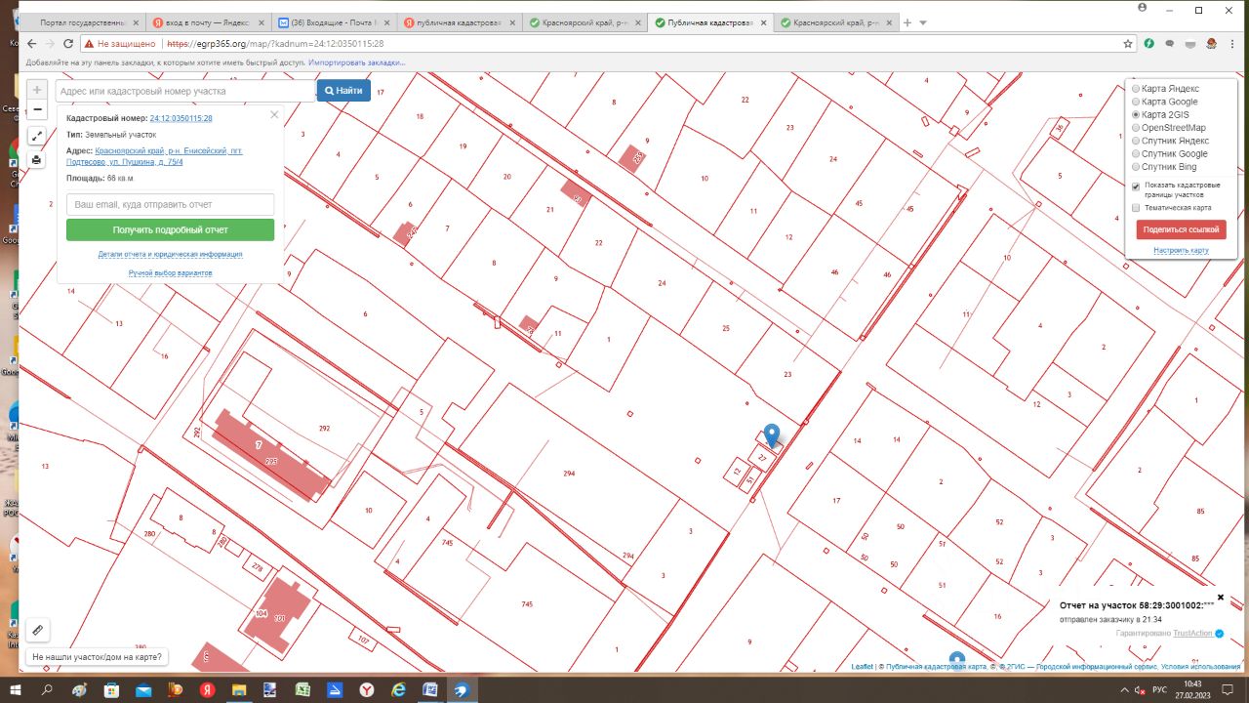Expand the Настроить карту settings link
This screenshot has height=703, width=1249.
(x=1181, y=251)
